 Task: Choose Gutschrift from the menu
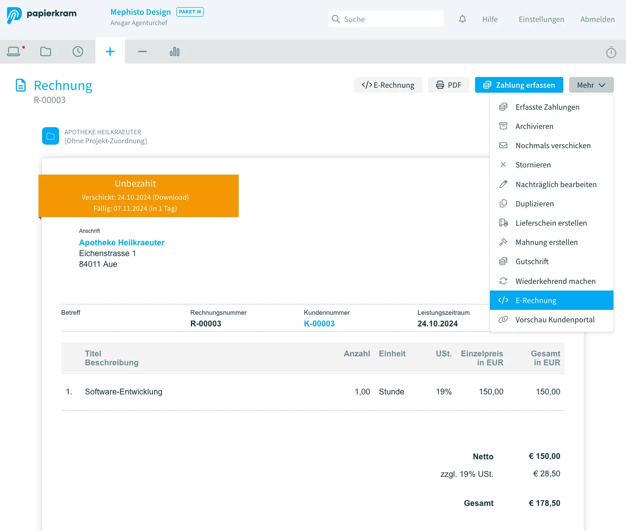pos(552,261)
